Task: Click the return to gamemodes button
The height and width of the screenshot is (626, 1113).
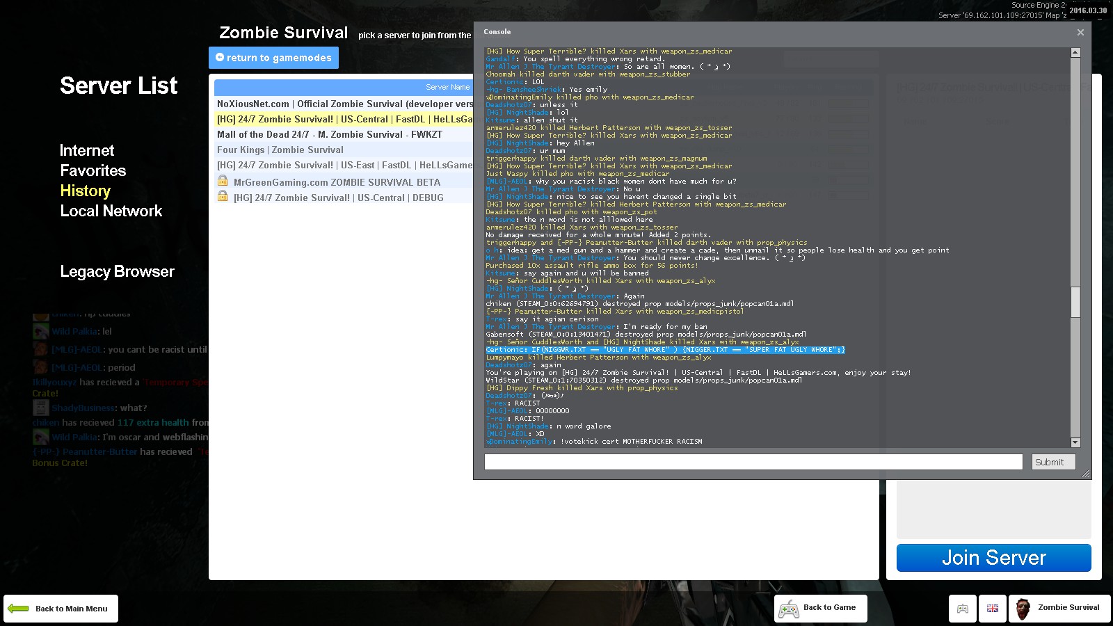Action: click(x=273, y=58)
